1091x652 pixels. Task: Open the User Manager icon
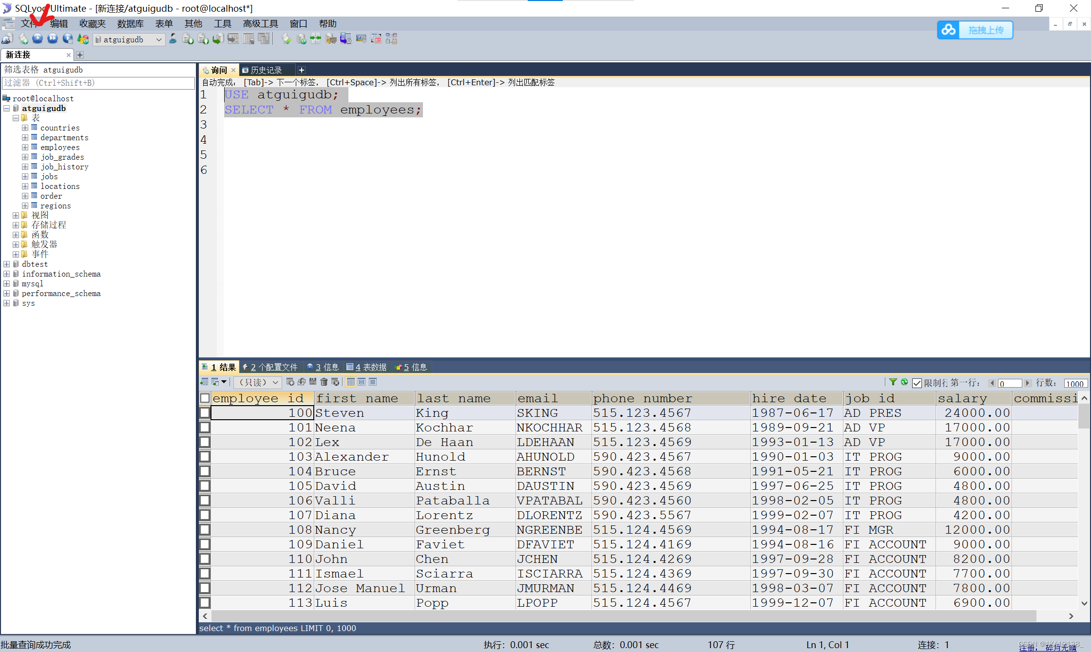point(173,39)
